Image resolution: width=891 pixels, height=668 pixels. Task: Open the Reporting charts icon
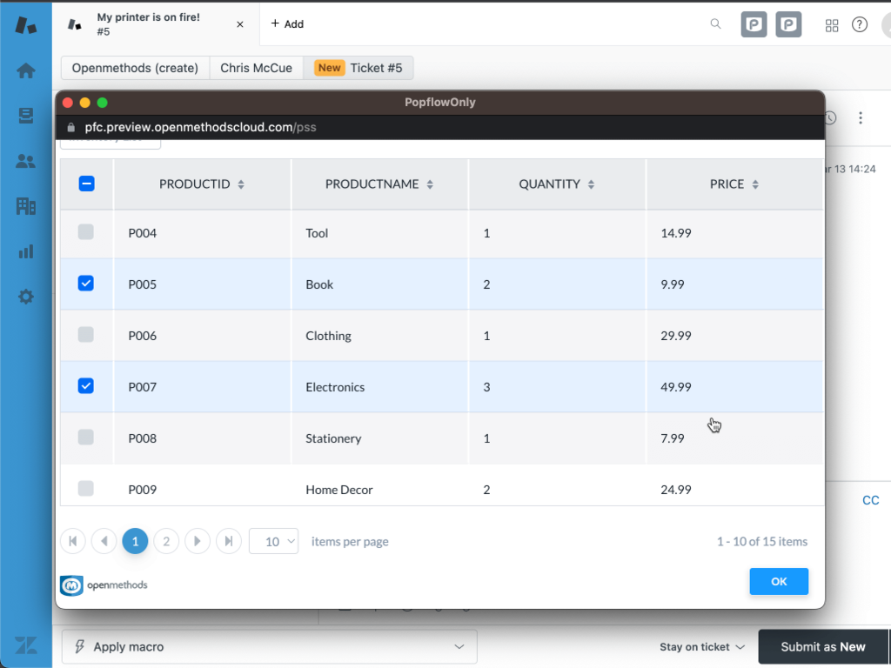pyautogui.click(x=26, y=251)
